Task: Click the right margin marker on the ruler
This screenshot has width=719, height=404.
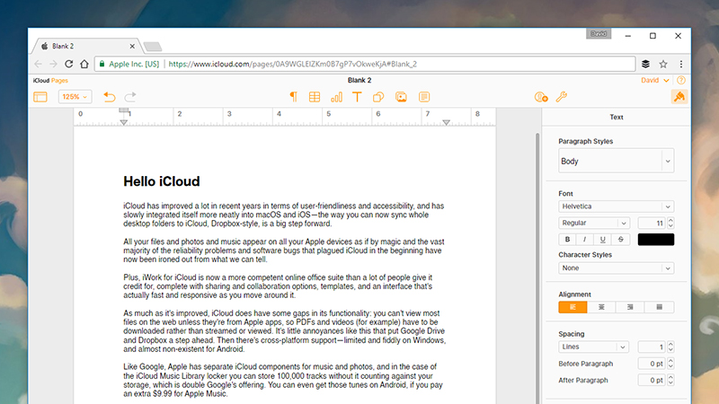Action: point(446,122)
